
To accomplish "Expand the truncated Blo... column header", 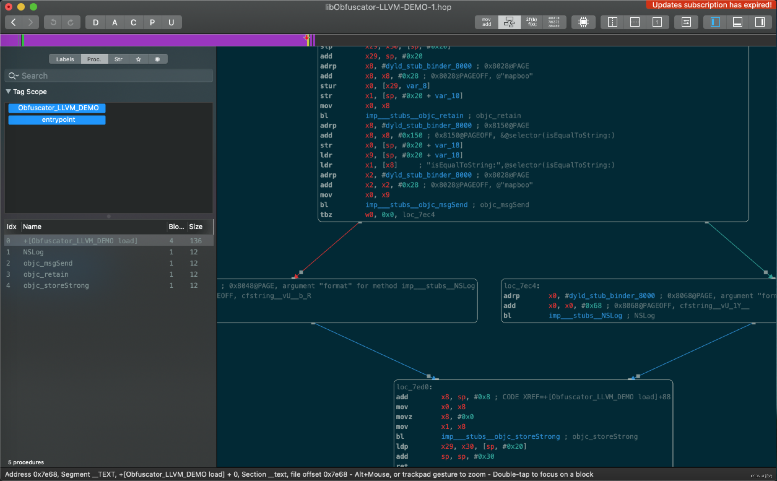I will 176,227.
